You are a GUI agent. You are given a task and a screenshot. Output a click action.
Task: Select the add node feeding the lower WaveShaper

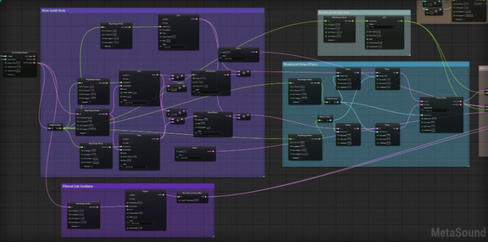click(x=177, y=120)
